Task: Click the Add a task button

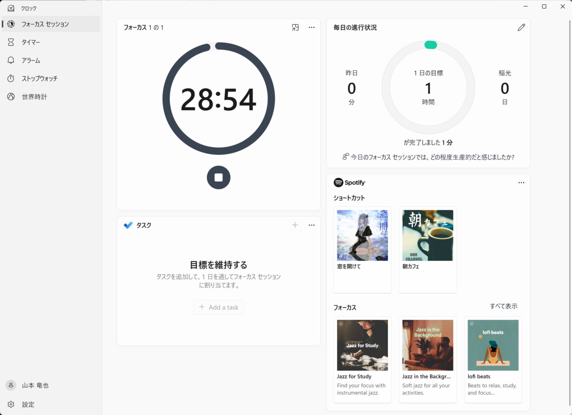Action: (x=218, y=307)
